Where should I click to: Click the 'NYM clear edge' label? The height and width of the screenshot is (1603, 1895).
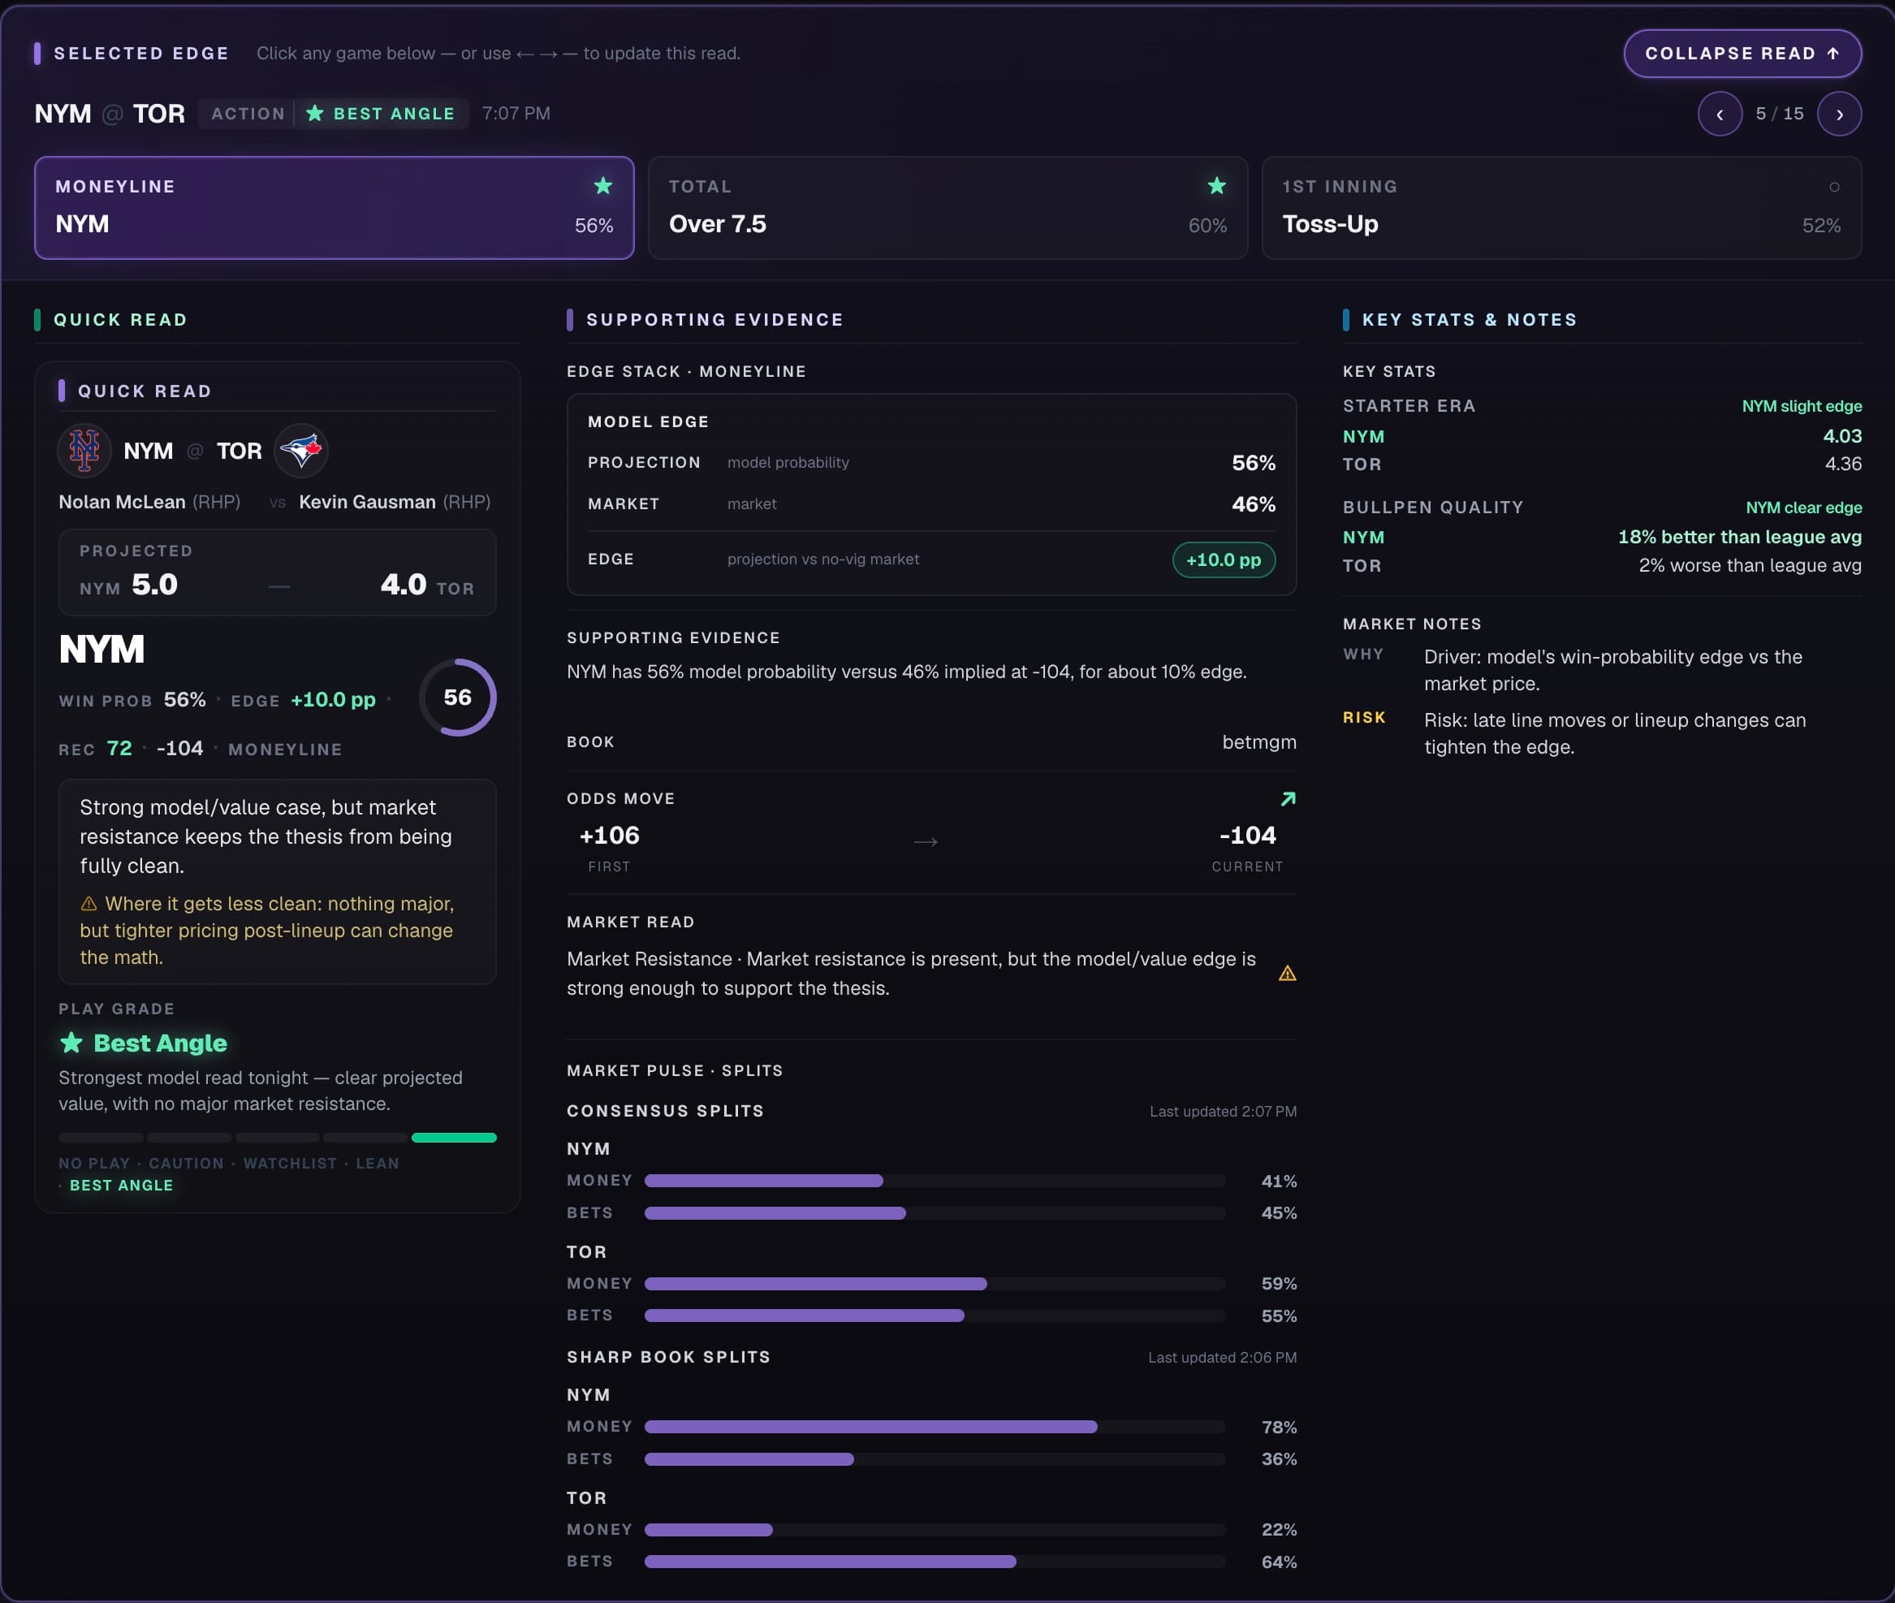[1803, 507]
